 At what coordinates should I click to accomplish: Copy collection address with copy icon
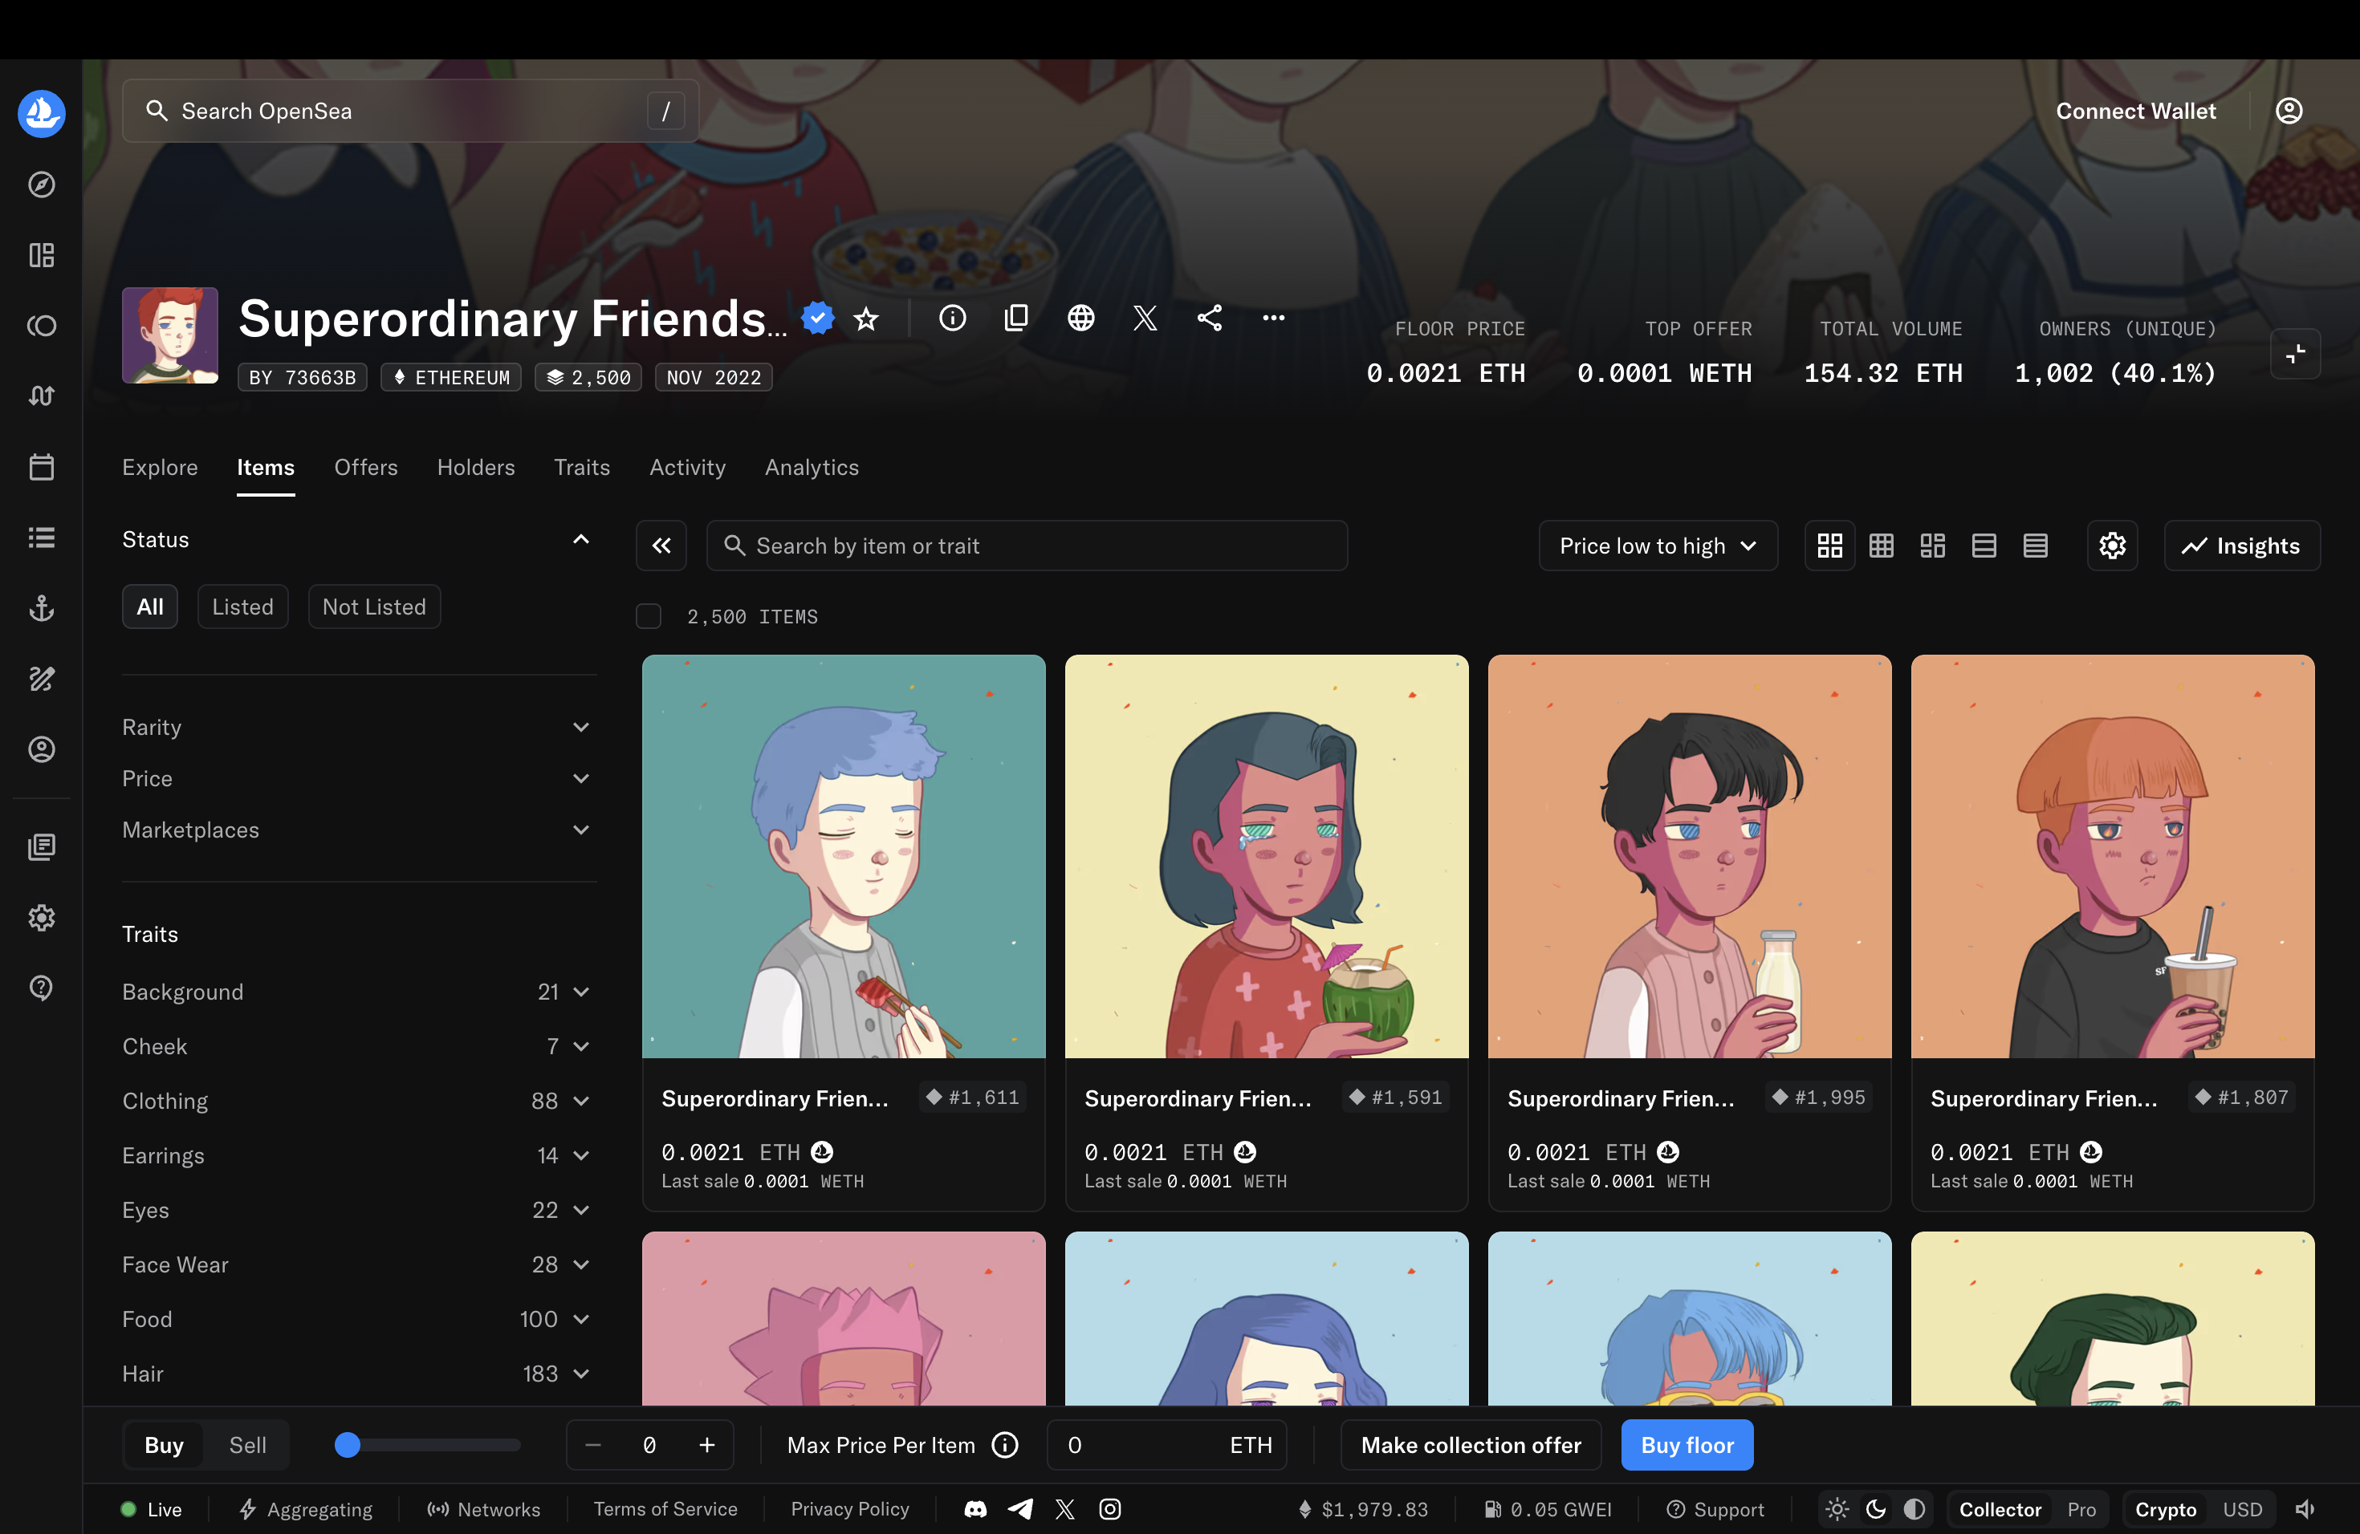tap(1016, 318)
